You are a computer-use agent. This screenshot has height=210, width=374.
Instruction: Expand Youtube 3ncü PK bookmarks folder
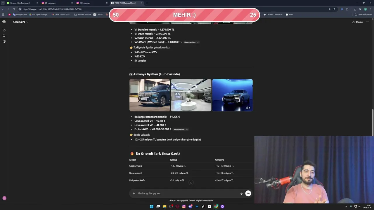click(83, 15)
